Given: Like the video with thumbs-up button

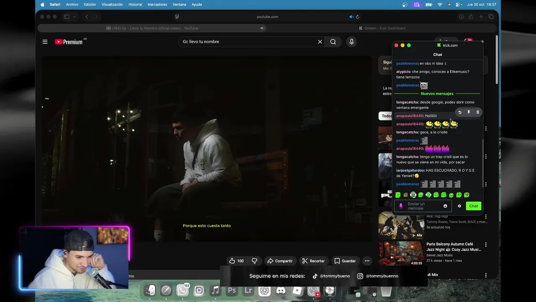Looking at the screenshot, I should (236, 261).
